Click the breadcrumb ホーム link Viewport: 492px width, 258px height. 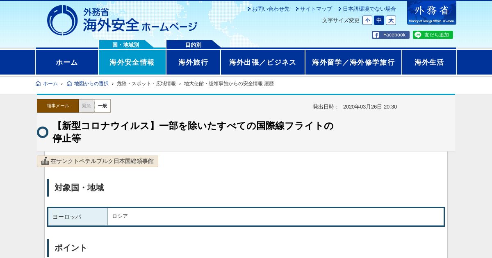(50, 84)
